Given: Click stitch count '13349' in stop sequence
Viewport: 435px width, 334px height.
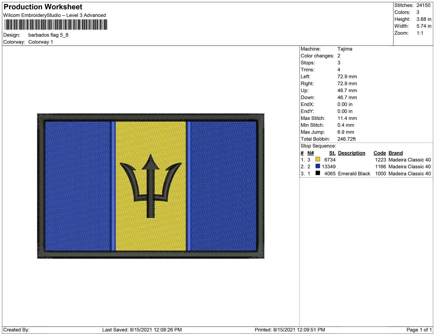Looking at the screenshot, I should (x=329, y=167).
